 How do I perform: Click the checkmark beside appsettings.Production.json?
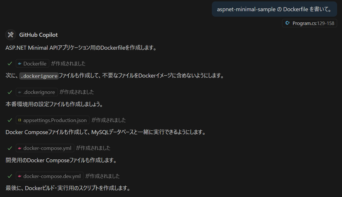[x=10, y=120]
